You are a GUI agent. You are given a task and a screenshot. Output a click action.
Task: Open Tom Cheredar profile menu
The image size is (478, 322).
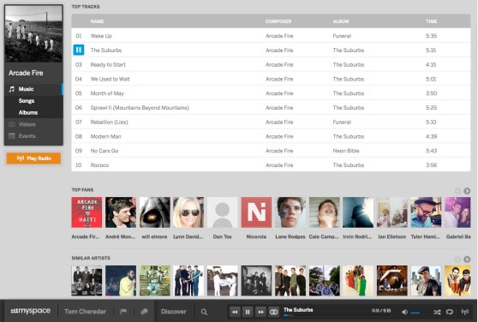pyautogui.click(x=85, y=312)
